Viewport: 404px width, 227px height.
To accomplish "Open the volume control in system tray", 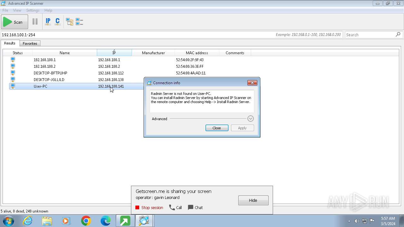I will click(357, 221).
